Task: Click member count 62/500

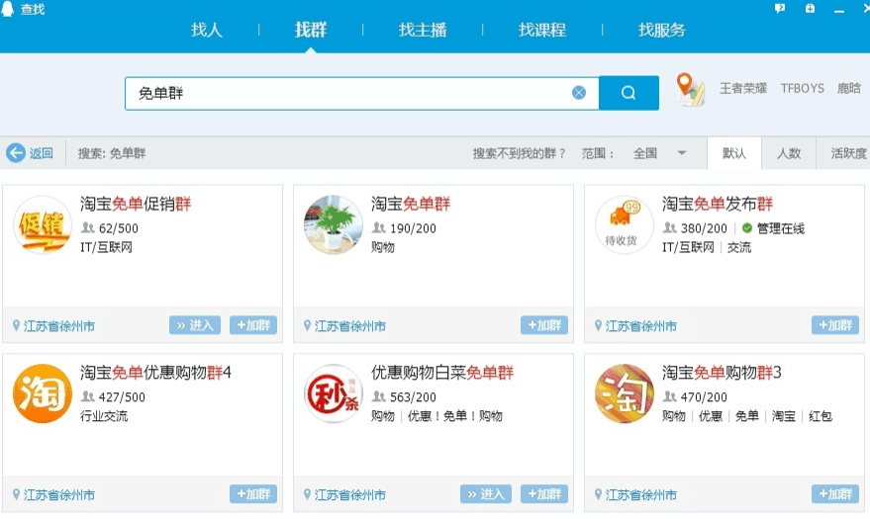Action: [118, 228]
